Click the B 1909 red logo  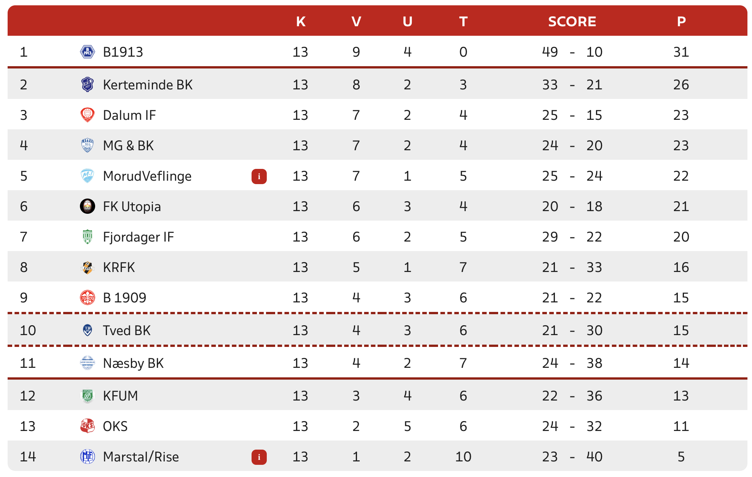87,297
